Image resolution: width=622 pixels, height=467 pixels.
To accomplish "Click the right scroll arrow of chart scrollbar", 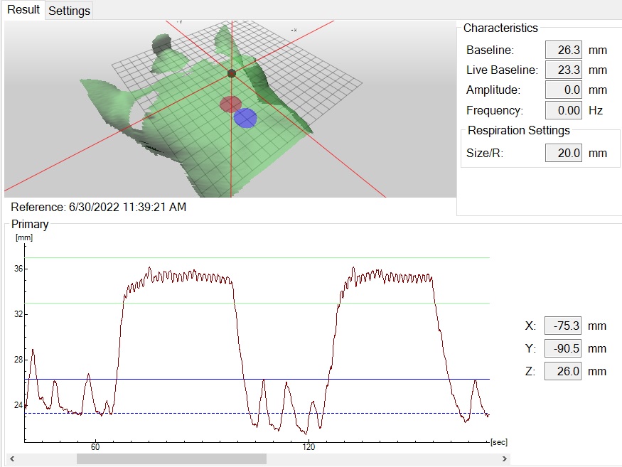I will point(504,459).
